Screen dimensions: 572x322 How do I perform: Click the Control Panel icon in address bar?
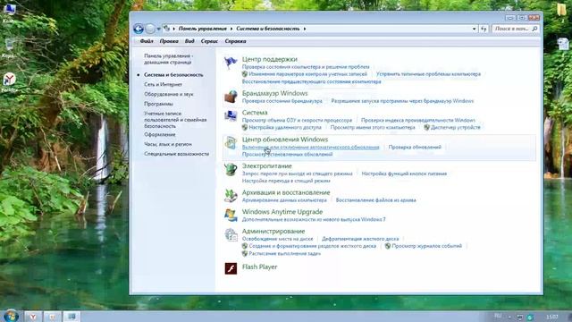pos(167,28)
